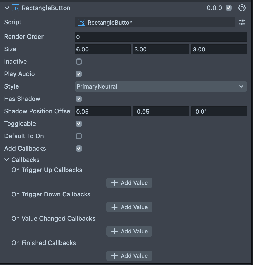Viewport: 253px width, 265px height.
Task: Add Value to On Trigger Down Callbacks
Action: [x=129, y=207]
